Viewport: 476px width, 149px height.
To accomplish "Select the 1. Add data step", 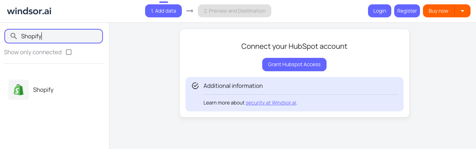I will 163,11.
